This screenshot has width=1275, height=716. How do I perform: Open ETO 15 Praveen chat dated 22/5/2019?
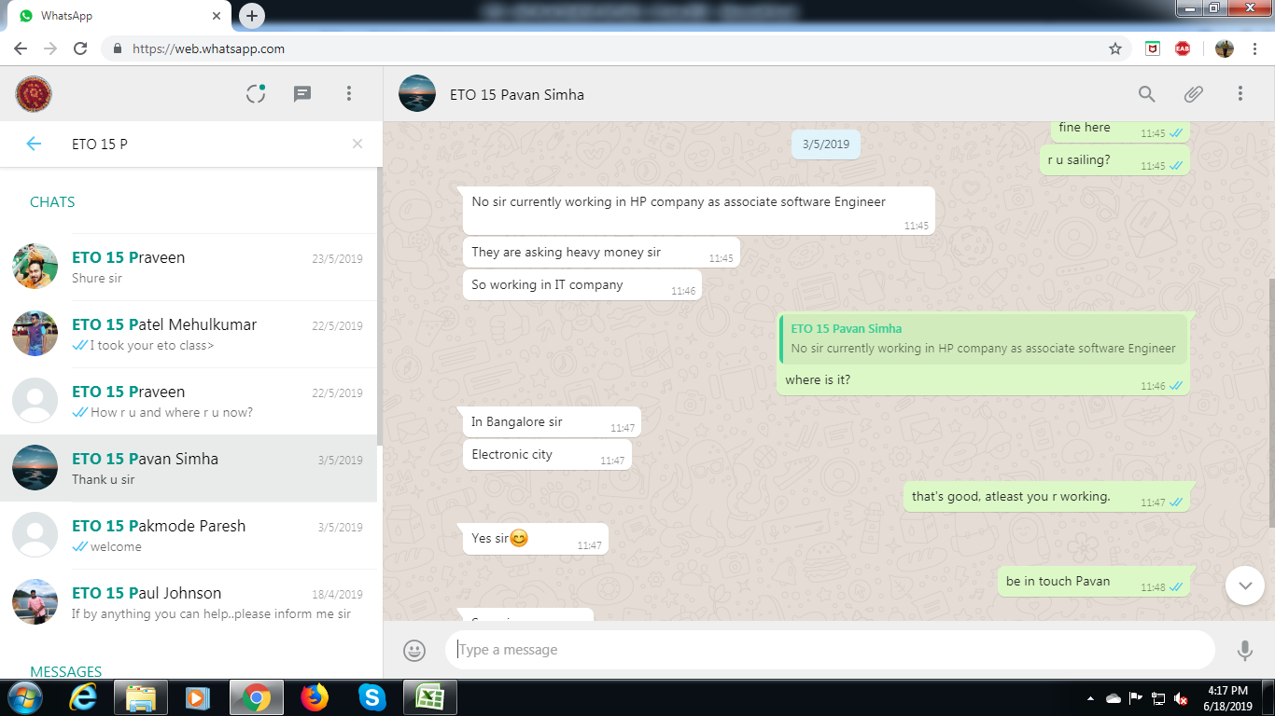pos(189,401)
